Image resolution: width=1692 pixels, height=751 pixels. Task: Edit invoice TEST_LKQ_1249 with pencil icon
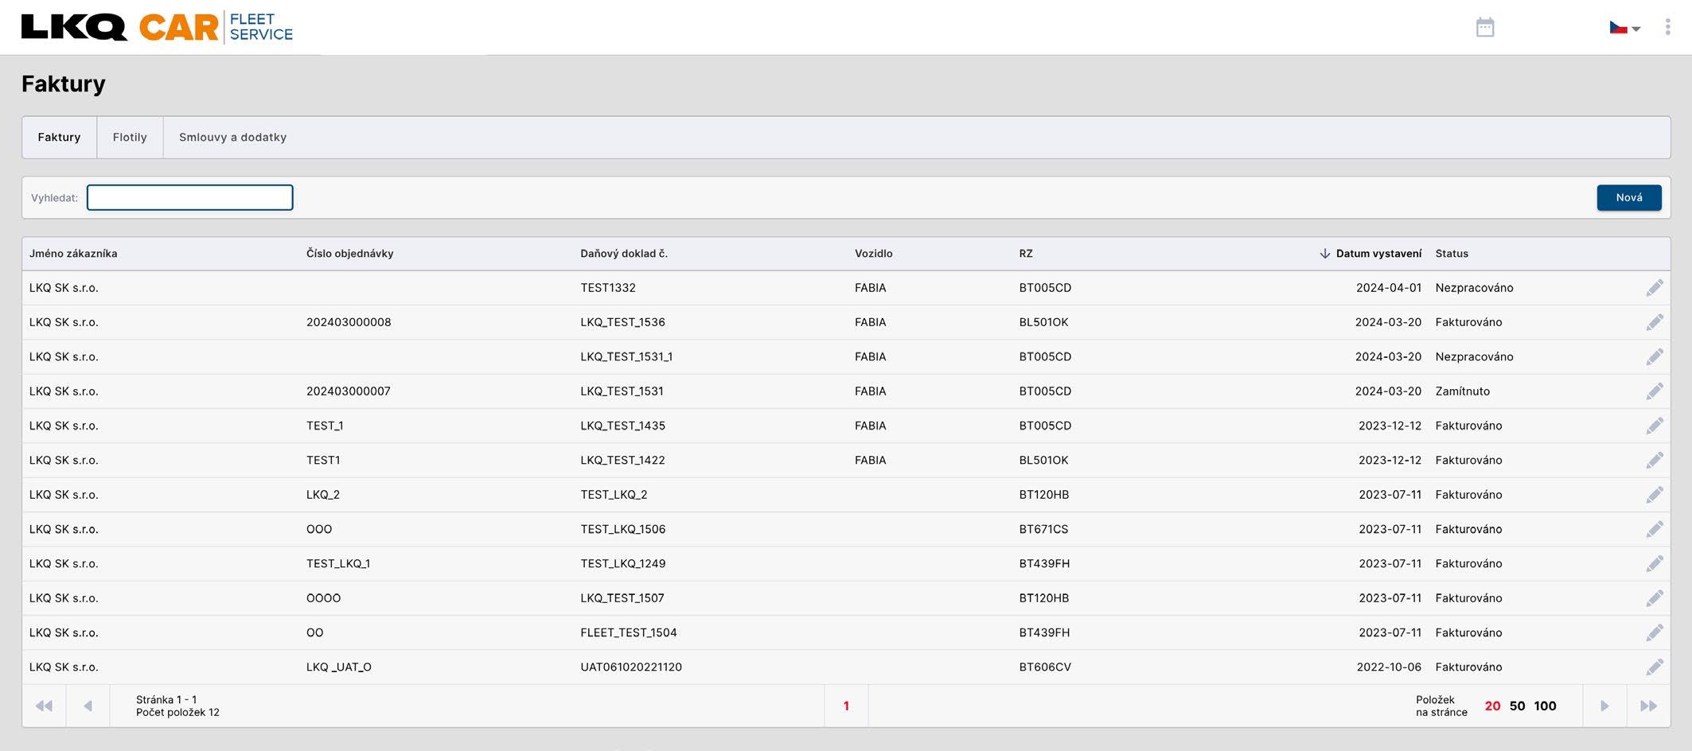(1654, 563)
